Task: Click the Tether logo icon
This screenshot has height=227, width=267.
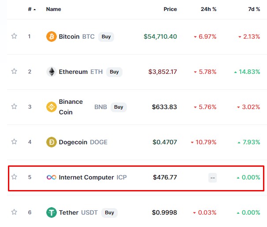Action: point(52,212)
